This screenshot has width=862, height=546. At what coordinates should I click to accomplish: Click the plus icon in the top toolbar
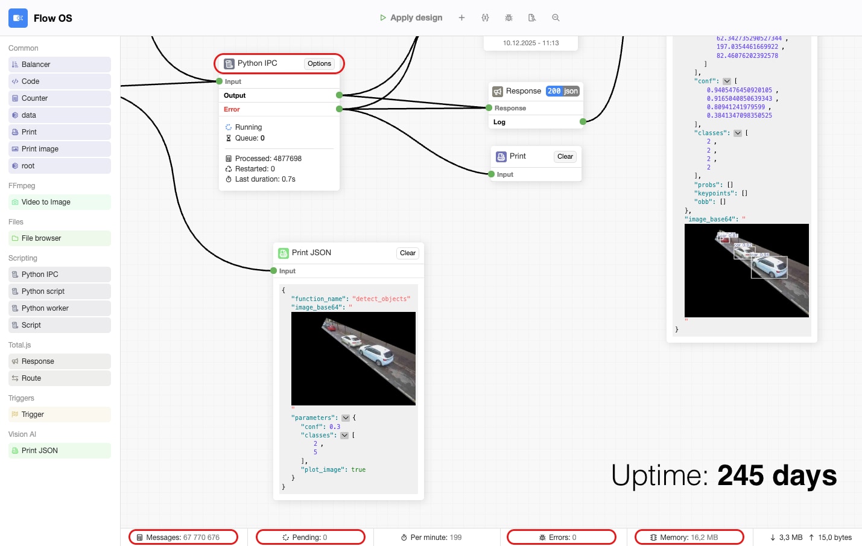point(461,18)
